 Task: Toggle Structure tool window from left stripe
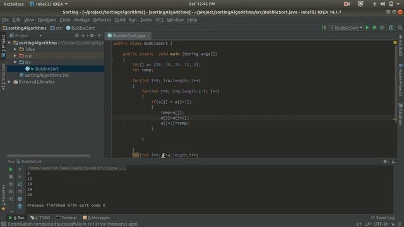pos(3,77)
